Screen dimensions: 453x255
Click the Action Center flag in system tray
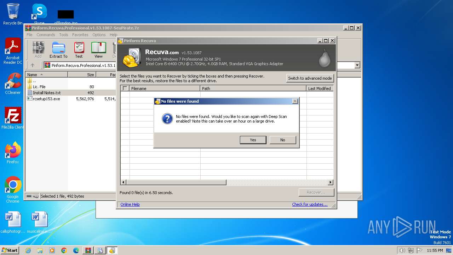419,250
